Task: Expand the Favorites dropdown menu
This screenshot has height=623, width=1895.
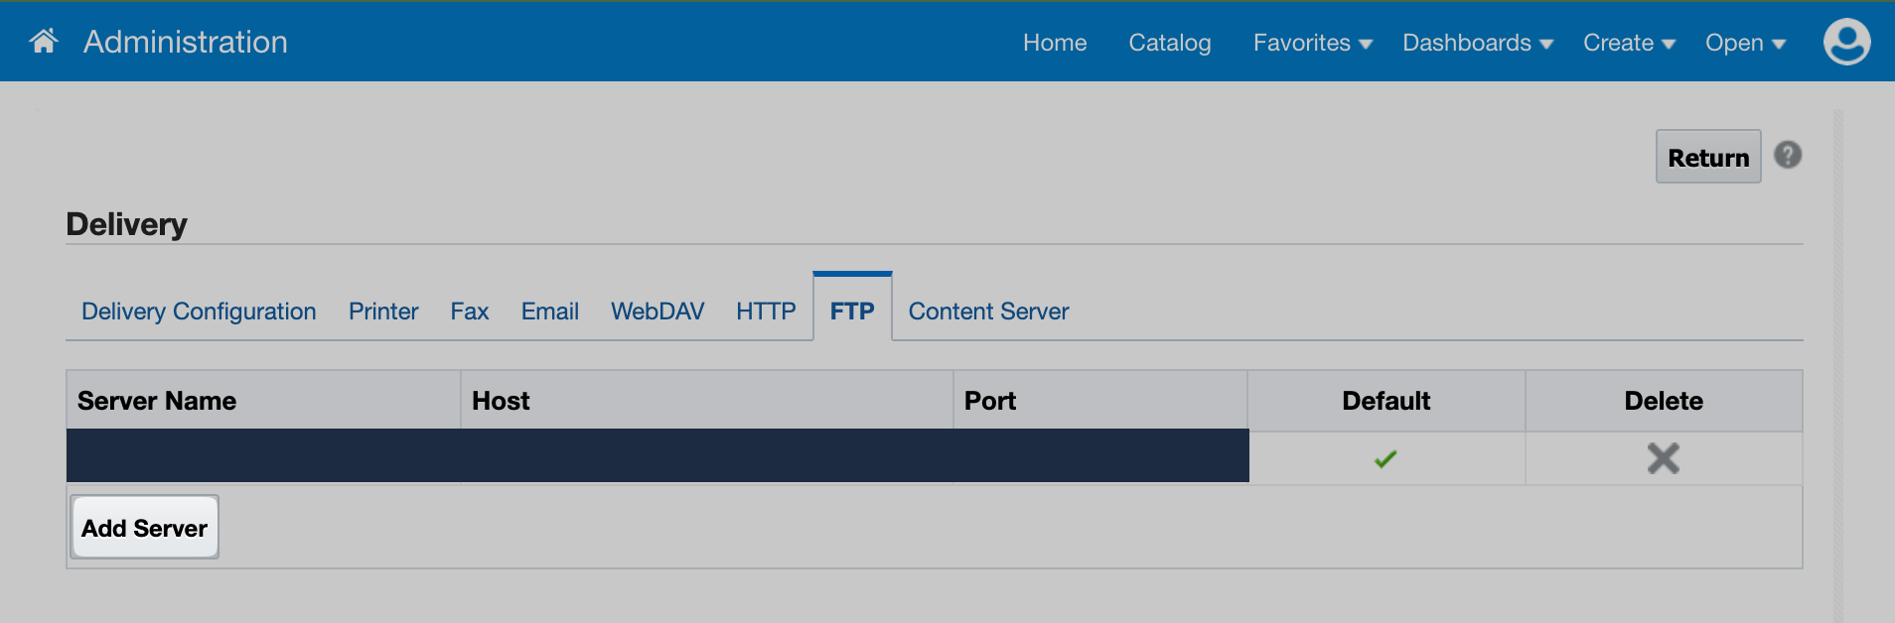Action: [1312, 43]
